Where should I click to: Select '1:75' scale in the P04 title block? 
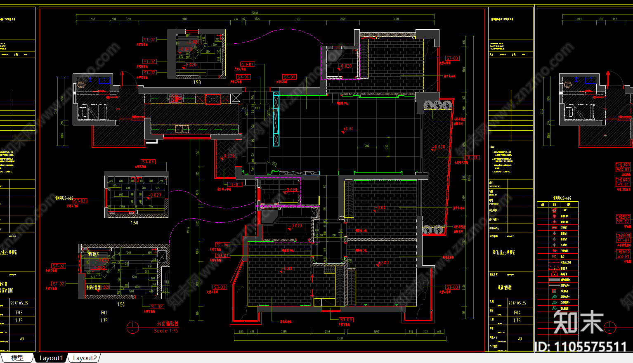pyautogui.click(x=517, y=320)
